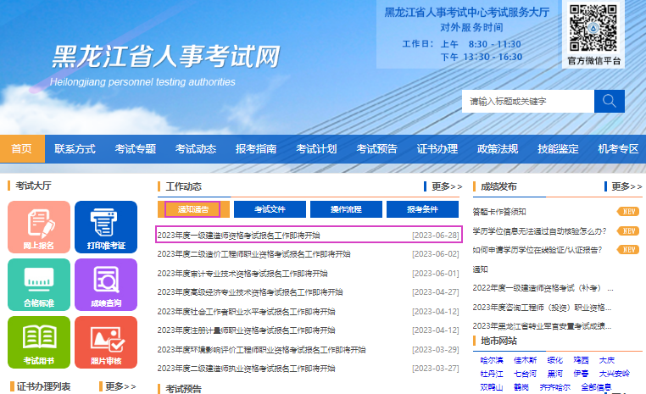
Task: Focus the keyword search input field
Action: (x=527, y=101)
